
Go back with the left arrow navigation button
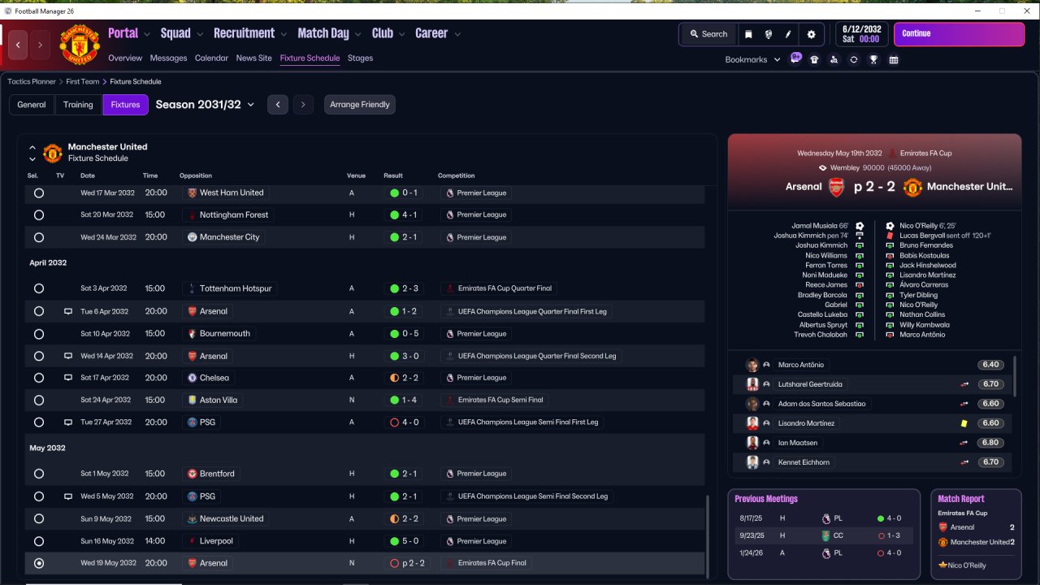(x=19, y=45)
